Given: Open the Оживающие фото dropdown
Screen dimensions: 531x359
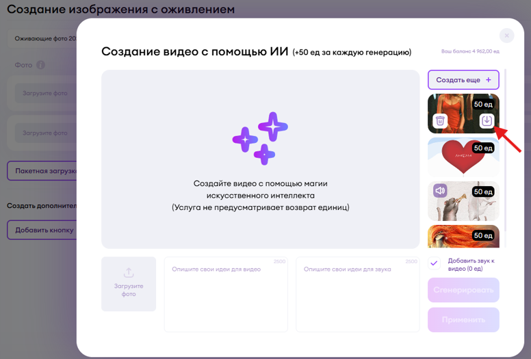Looking at the screenshot, I should (x=42, y=38).
